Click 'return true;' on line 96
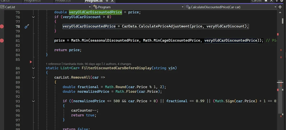The width and height of the screenshot is (286, 130). (x=84, y=115)
